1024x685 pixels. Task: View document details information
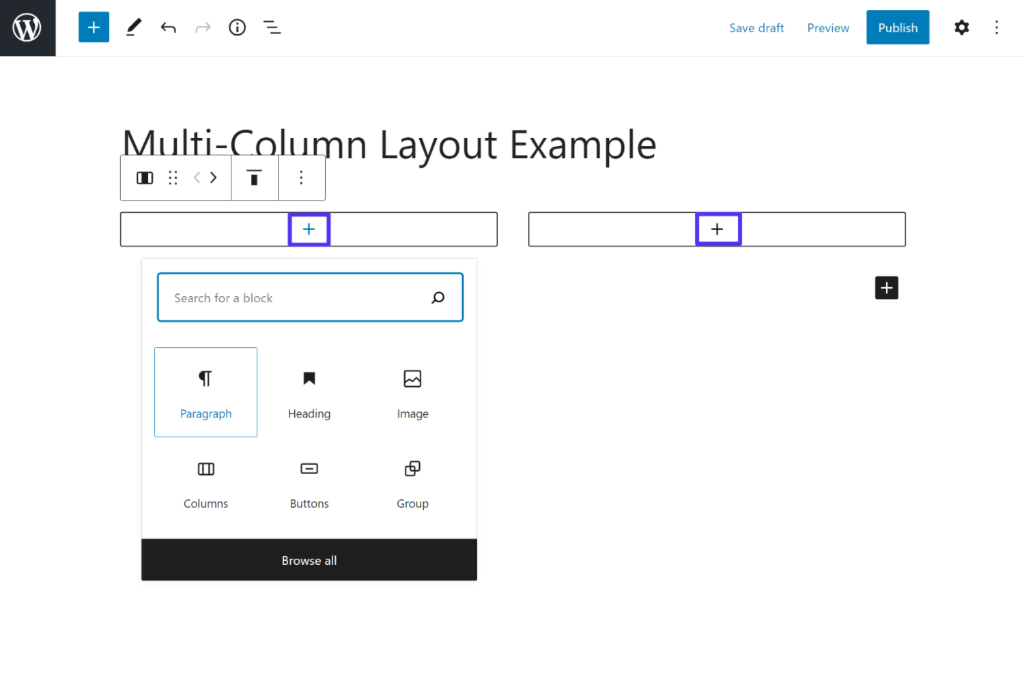click(x=237, y=27)
